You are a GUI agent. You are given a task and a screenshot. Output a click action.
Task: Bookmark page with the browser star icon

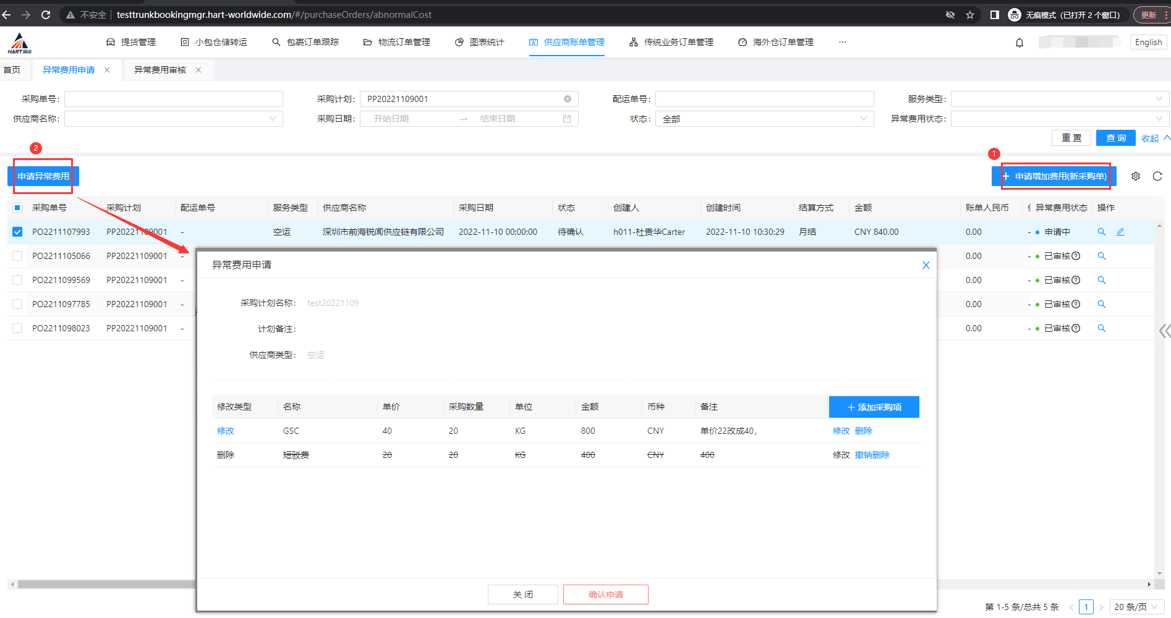[x=970, y=15]
